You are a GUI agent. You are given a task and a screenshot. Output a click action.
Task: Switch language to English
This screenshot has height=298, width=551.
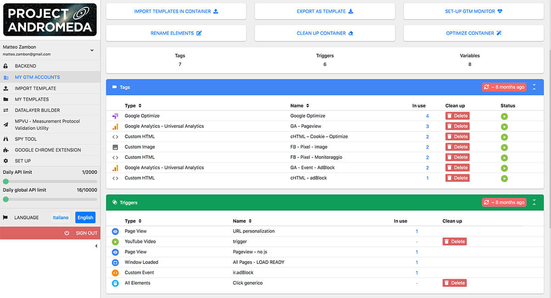85,218
